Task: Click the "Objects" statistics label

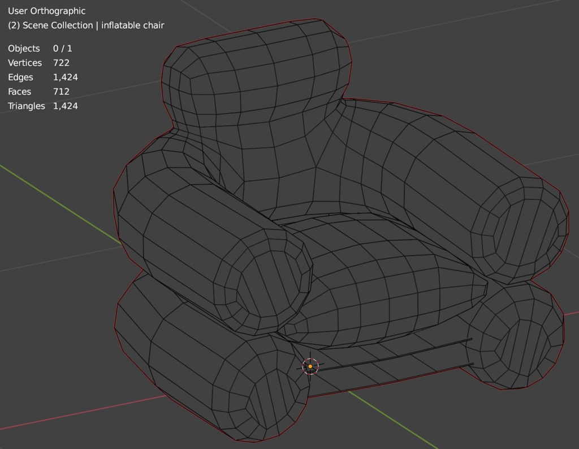Action: 24,49
